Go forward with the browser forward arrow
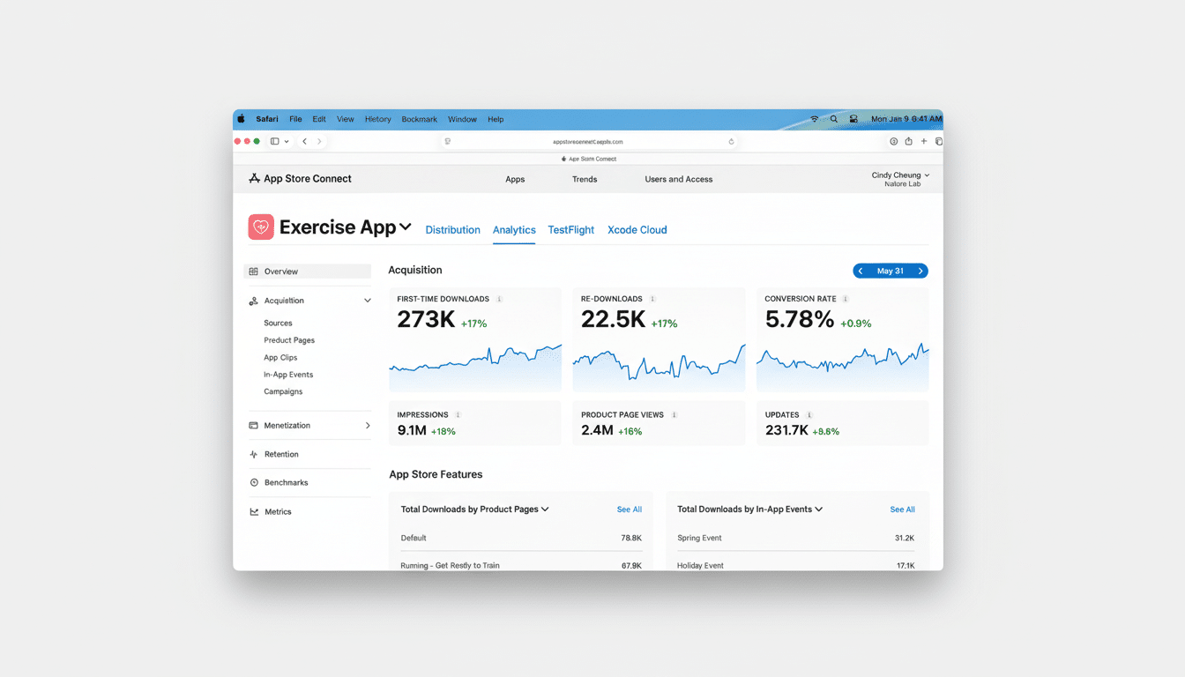The image size is (1185, 677). [319, 141]
